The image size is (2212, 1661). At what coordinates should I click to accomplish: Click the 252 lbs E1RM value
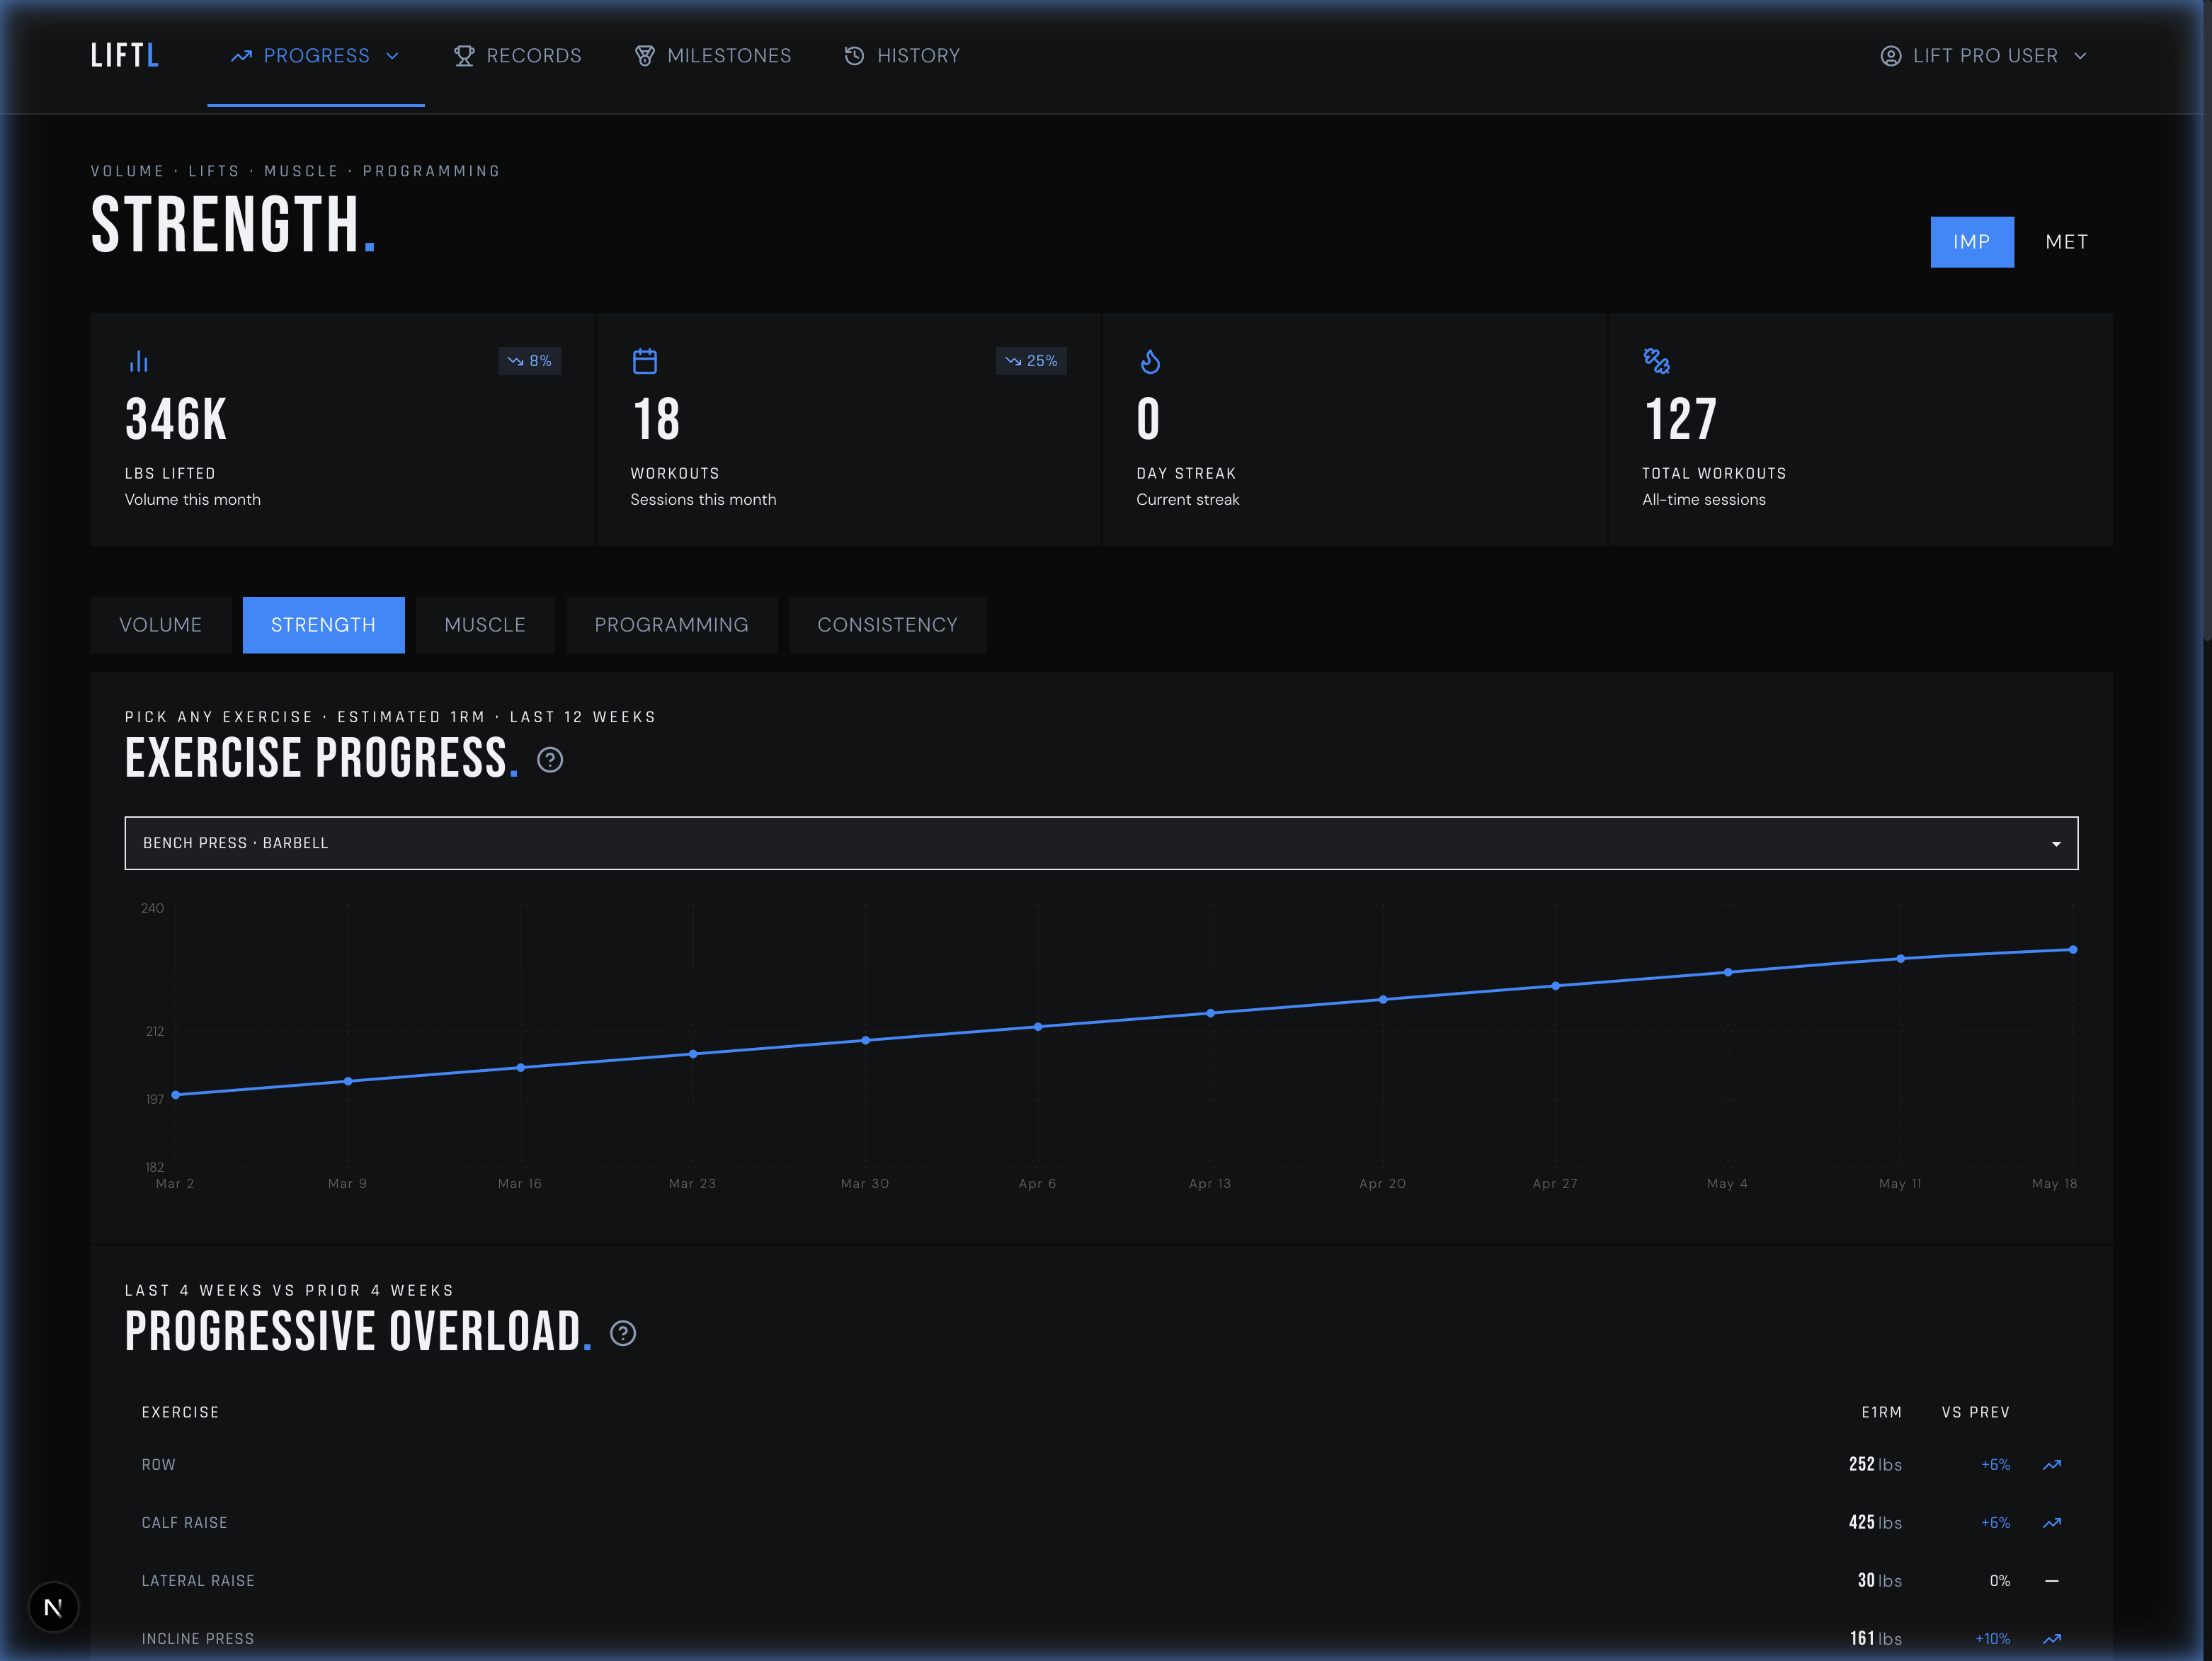pyautogui.click(x=1875, y=1465)
